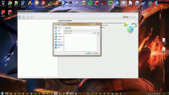
Task: Select the Spotify desktop shortcut
Action: [x=90, y=3]
